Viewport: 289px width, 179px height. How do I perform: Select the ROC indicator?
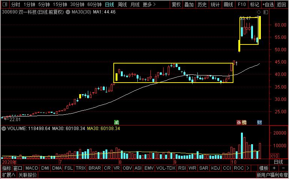coord(239,168)
